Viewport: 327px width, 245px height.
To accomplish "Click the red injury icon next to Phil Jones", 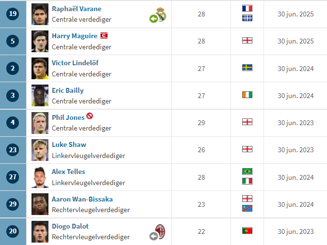I will tap(90, 116).
